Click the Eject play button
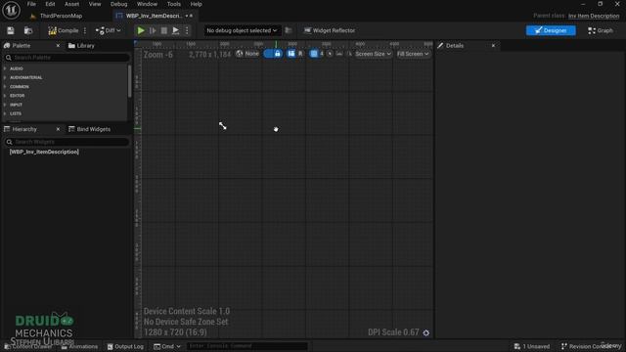This screenshot has height=352, width=626. 175,30
